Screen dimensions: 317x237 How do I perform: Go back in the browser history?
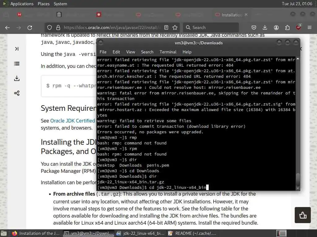[x=7, y=27]
